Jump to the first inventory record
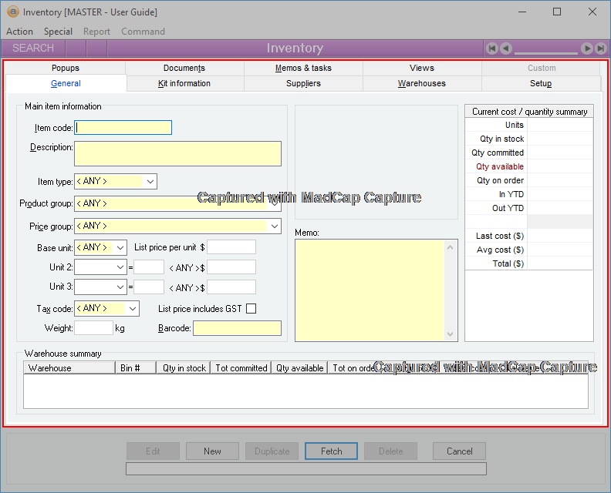This screenshot has height=493, width=611. click(492, 49)
